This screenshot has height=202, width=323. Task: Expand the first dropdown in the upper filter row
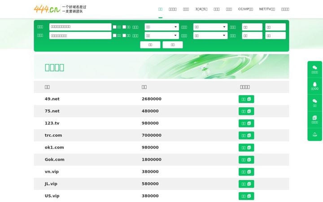[161, 27]
